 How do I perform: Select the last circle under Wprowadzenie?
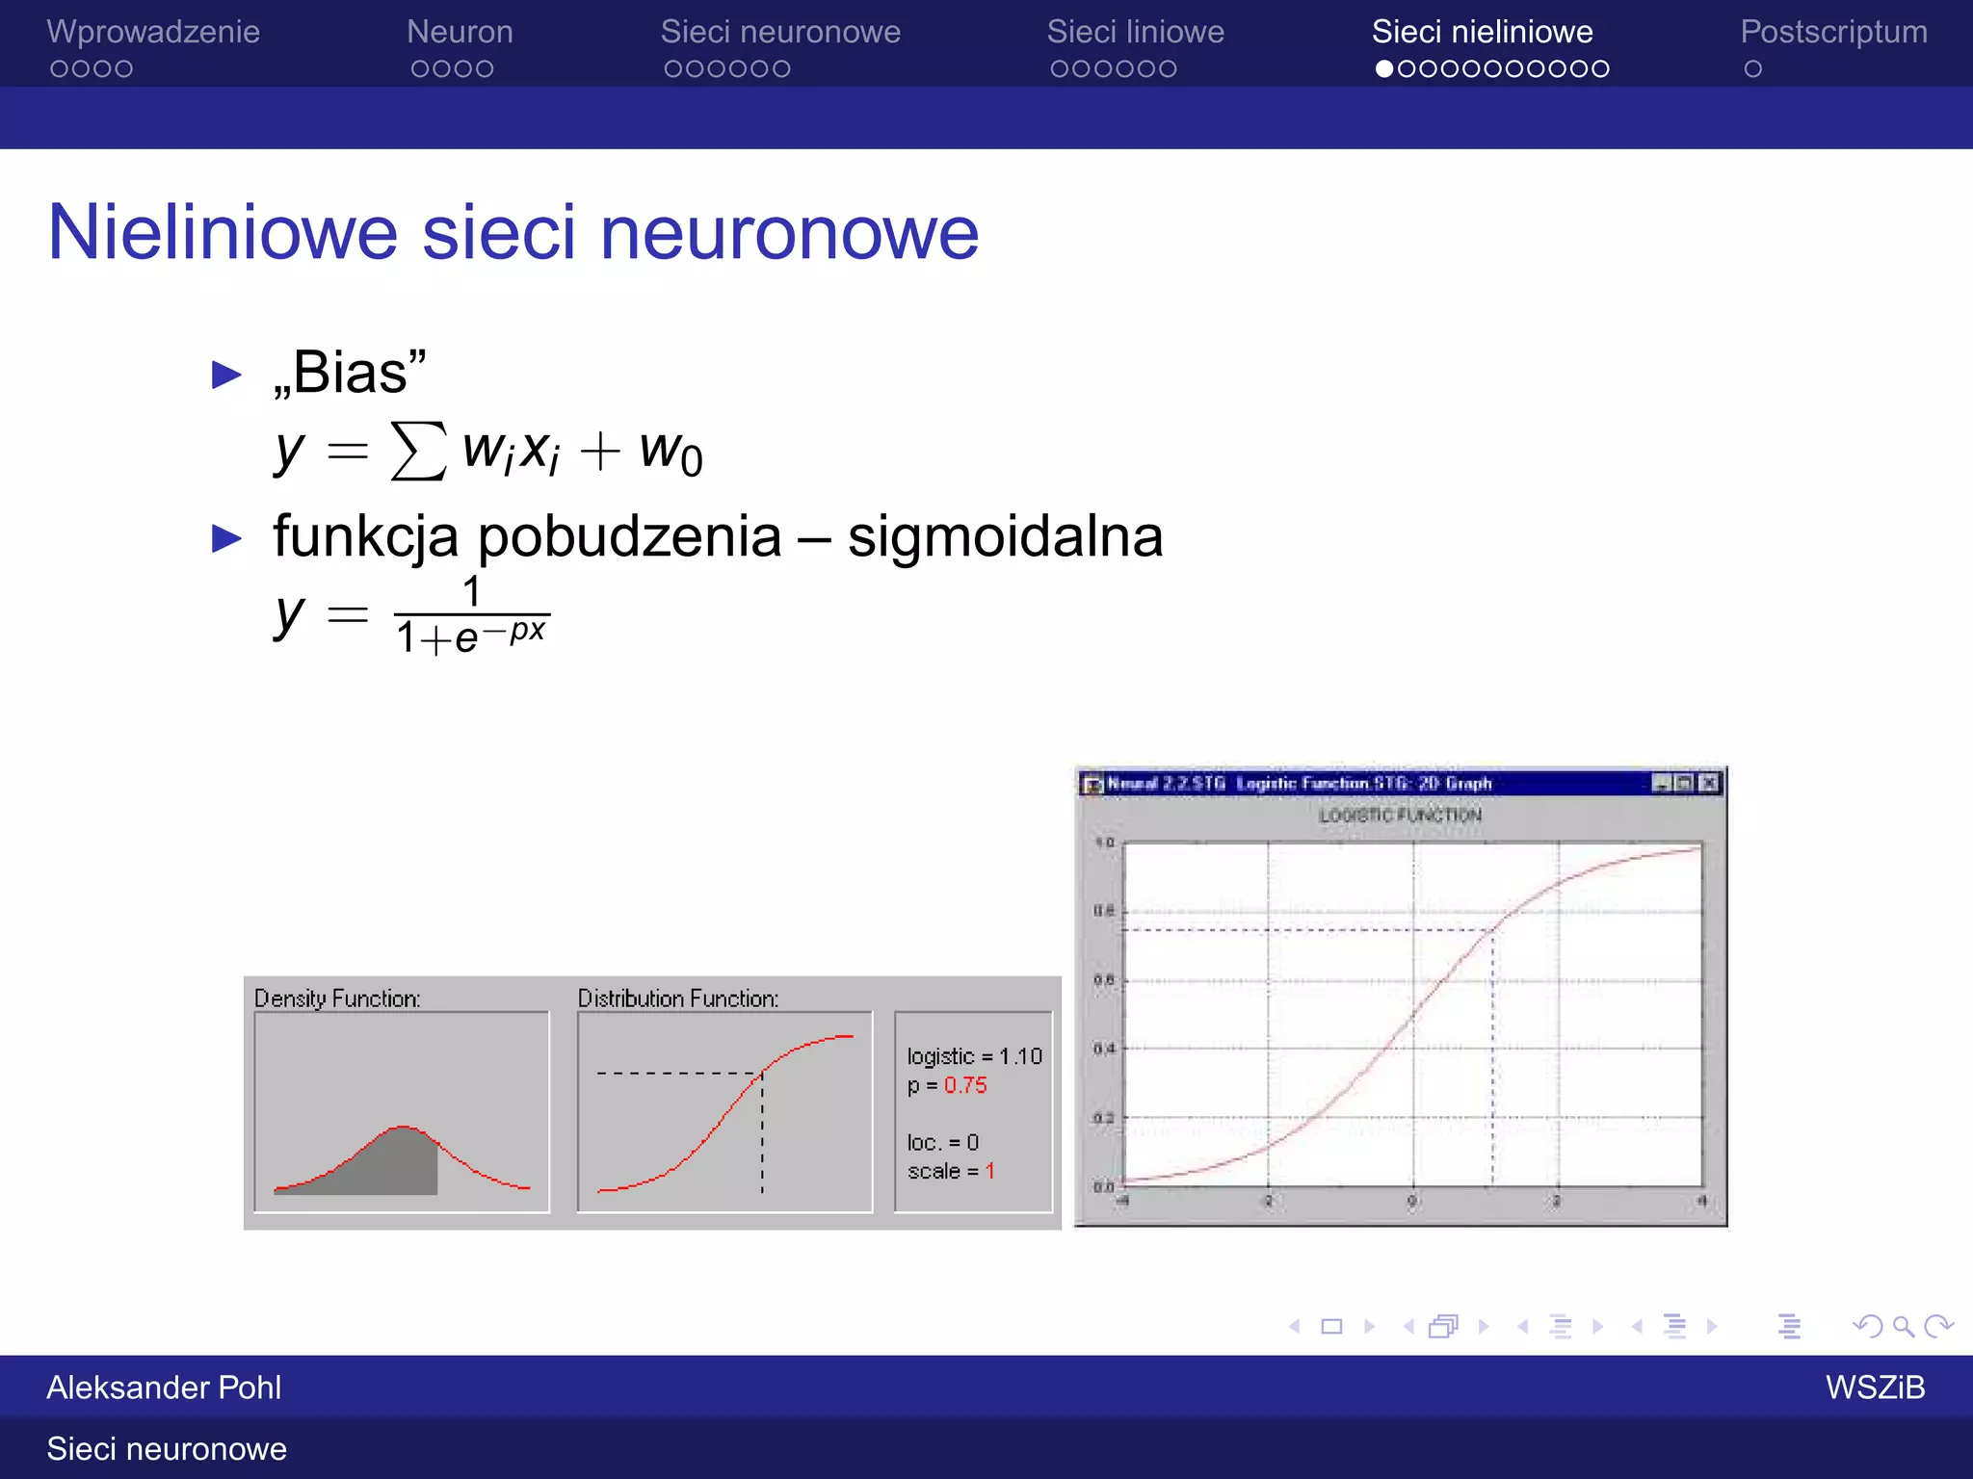click(123, 69)
